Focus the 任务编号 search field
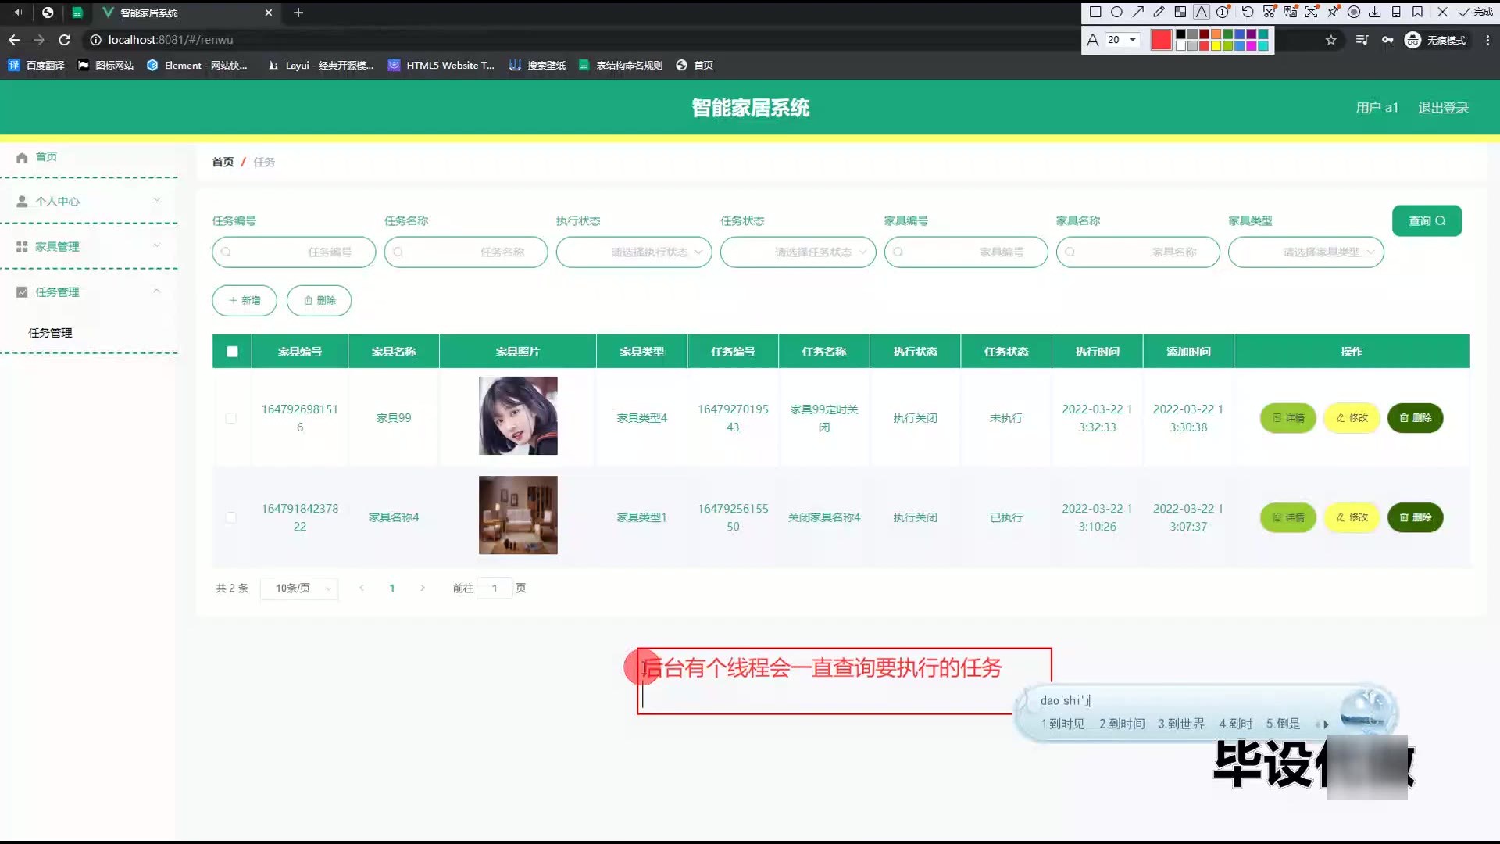1500x844 pixels. pos(294,252)
